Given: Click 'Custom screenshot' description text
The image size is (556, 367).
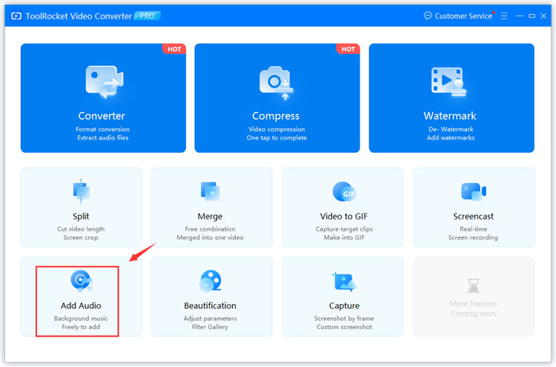Looking at the screenshot, I should click(x=344, y=327).
